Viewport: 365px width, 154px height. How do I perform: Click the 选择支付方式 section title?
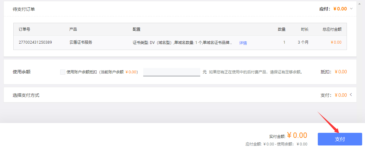tap(26, 95)
